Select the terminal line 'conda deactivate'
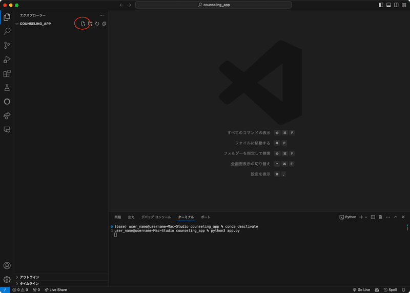410x293 pixels. 241,226
